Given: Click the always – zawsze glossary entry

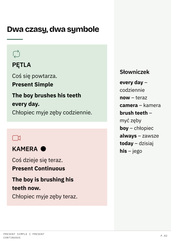Looking at the screenshot, I should pos(139,136).
